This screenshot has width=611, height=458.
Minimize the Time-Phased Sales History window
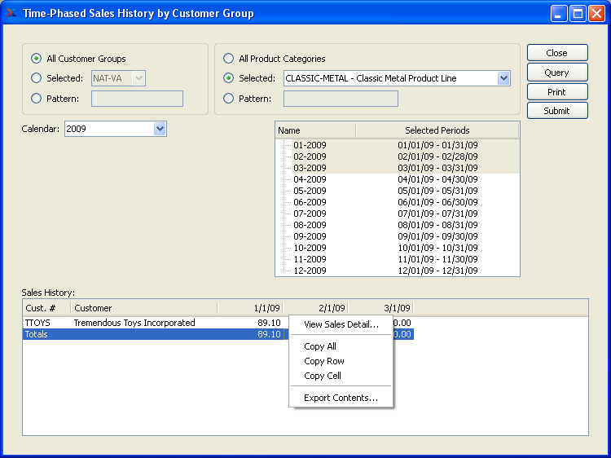tap(559, 13)
